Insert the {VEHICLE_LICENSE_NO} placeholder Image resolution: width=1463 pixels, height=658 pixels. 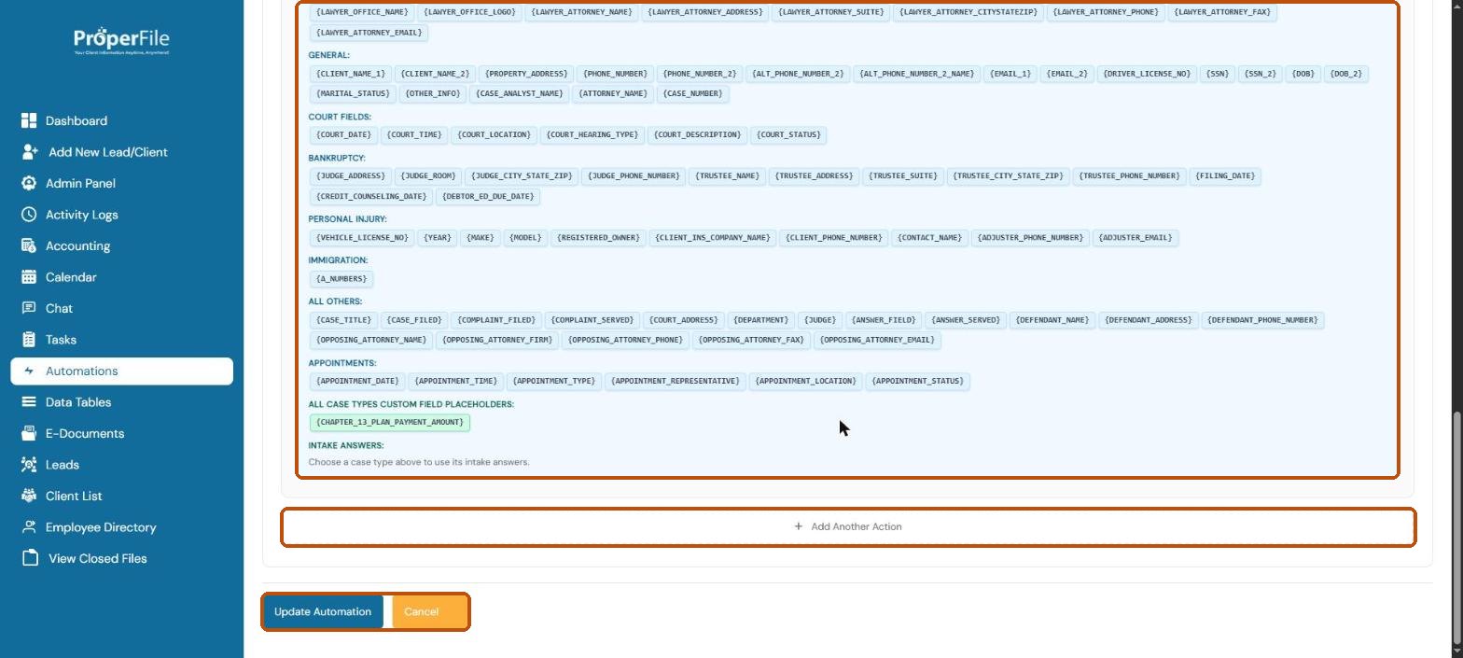point(362,238)
